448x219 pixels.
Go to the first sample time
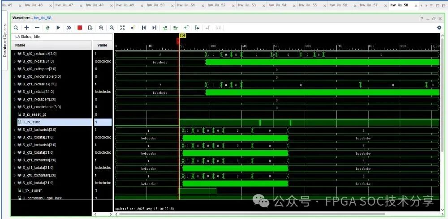pyautogui.click(x=144, y=28)
